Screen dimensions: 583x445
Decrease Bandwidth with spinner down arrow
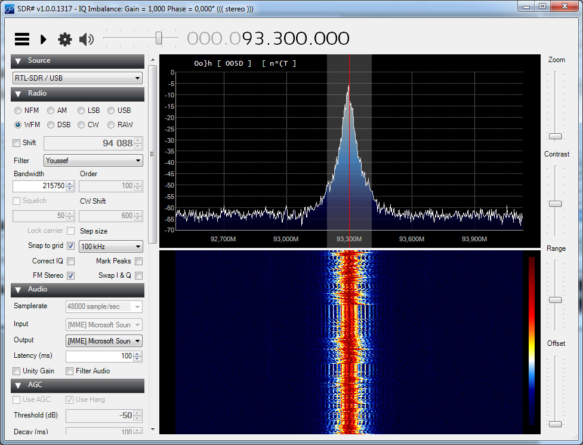[x=70, y=188]
